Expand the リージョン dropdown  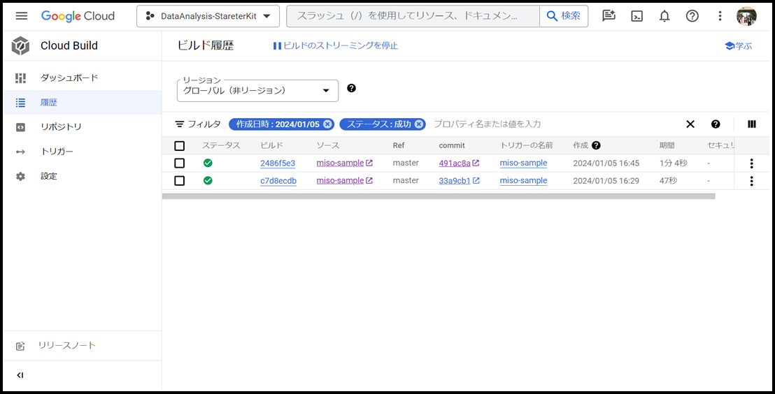click(x=257, y=91)
